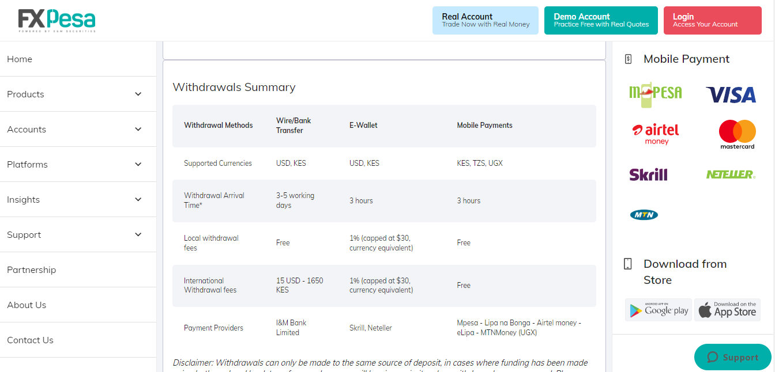Open the Accounts sidebar item
The image size is (775, 372).
click(78, 129)
